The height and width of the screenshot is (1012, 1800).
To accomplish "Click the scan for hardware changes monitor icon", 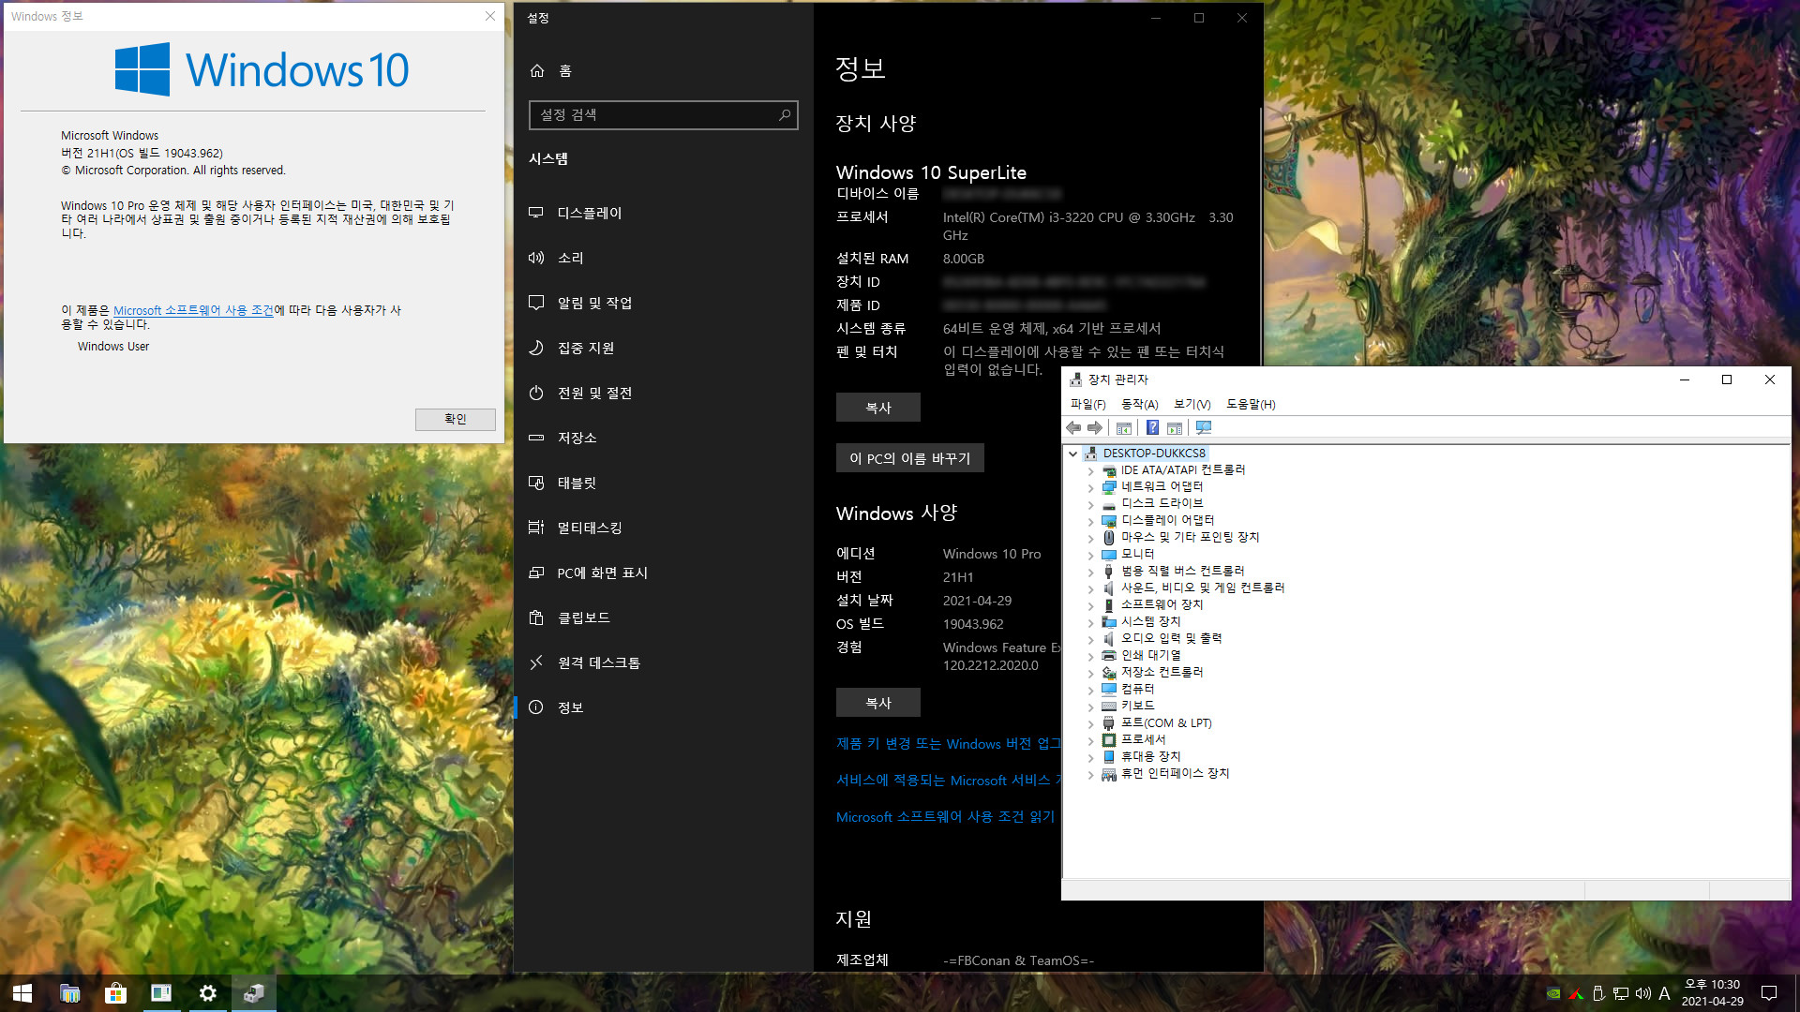I will tap(1204, 428).
